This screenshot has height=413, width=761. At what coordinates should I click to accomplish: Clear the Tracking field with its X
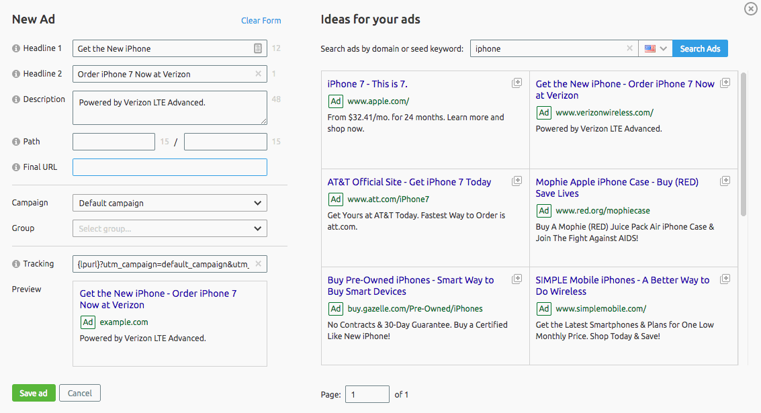click(x=258, y=263)
